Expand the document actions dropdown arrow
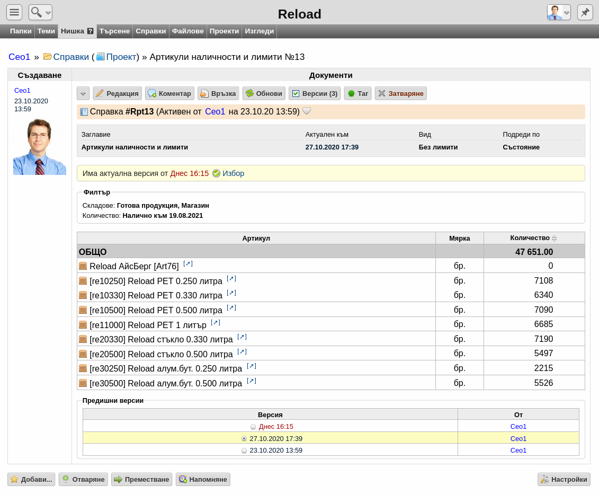Screen dimensions: 599x494 click(83, 94)
